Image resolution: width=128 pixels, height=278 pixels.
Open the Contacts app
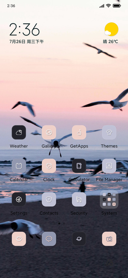tap(49, 199)
